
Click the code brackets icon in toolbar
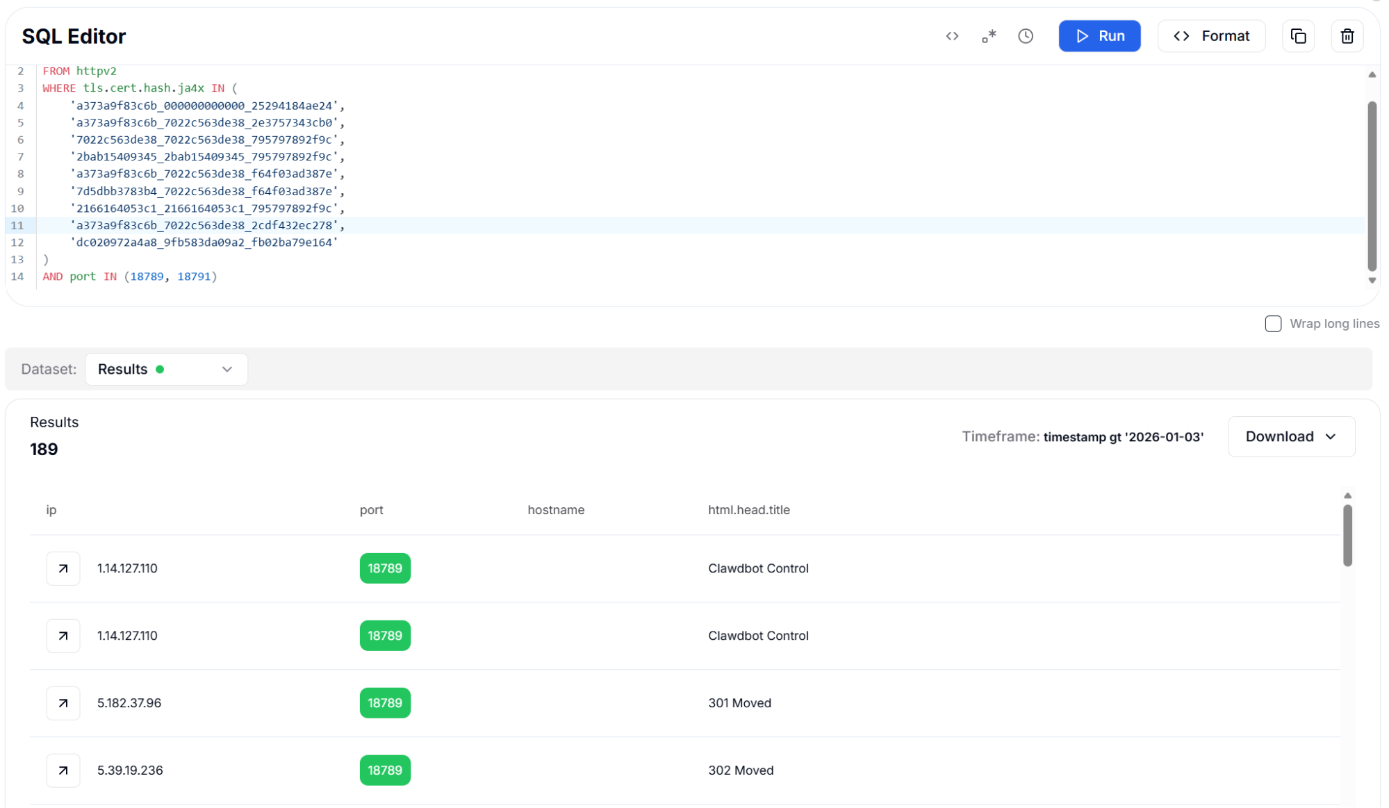(952, 36)
